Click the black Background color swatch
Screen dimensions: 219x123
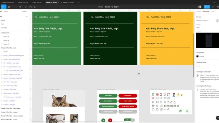197,56
